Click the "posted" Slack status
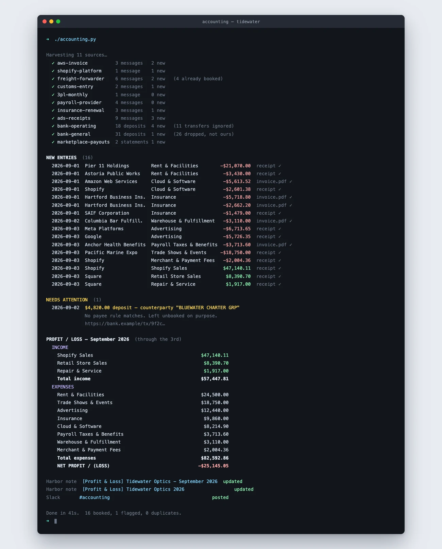 220,497
